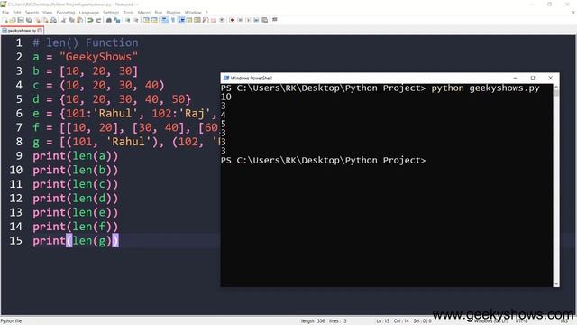The height and width of the screenshot is (325, 577).
Task: Open the Run menu
Action: [159, 13]
